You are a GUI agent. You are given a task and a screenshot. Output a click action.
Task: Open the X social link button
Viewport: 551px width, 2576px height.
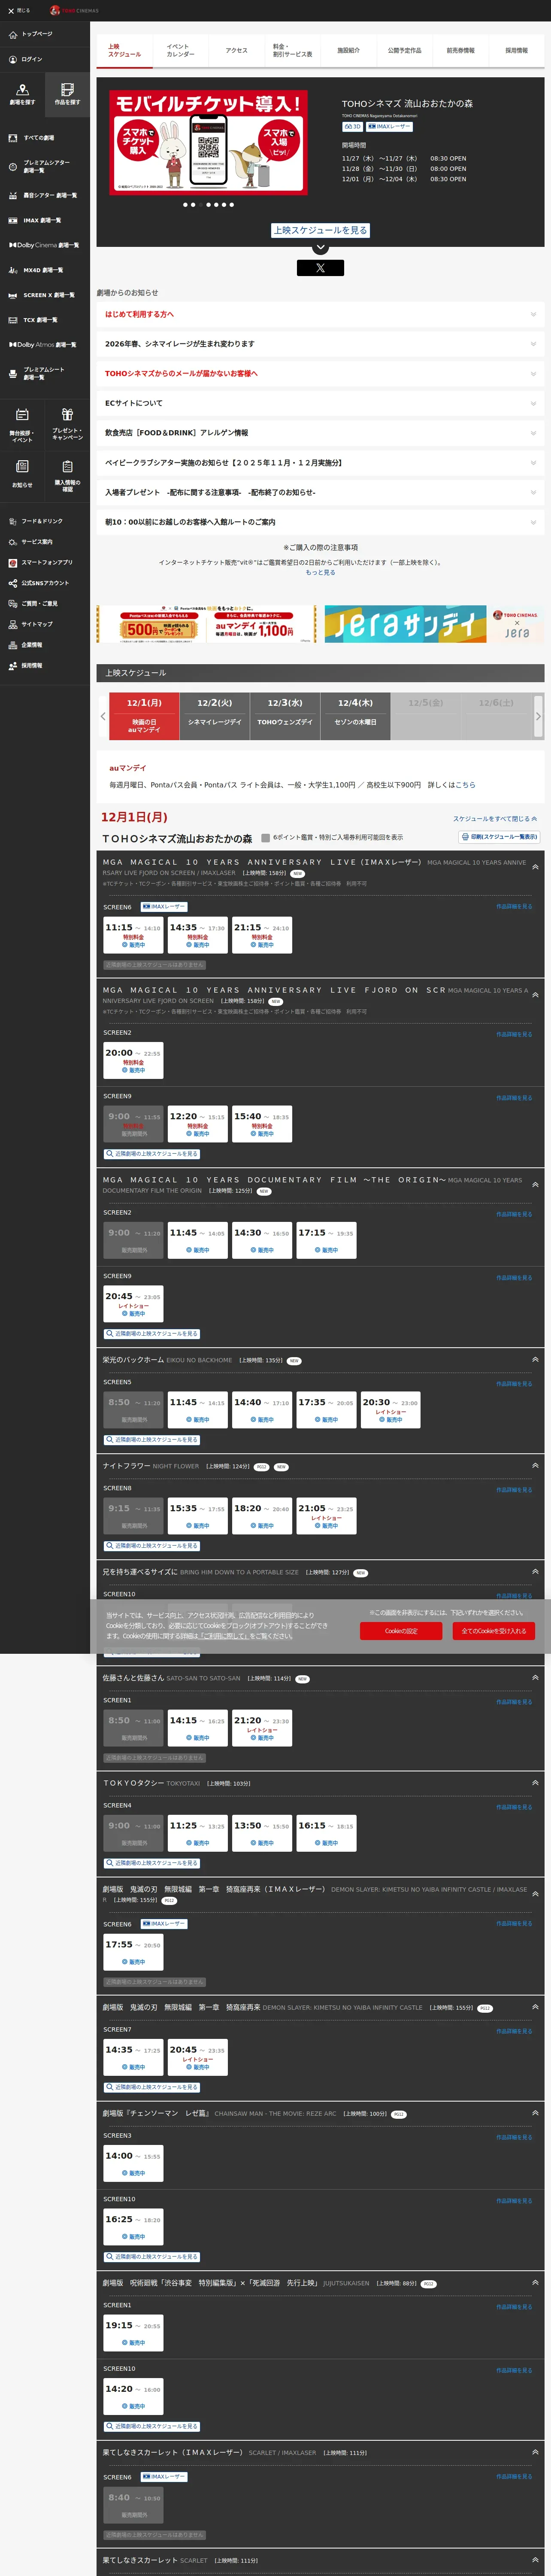320,268
